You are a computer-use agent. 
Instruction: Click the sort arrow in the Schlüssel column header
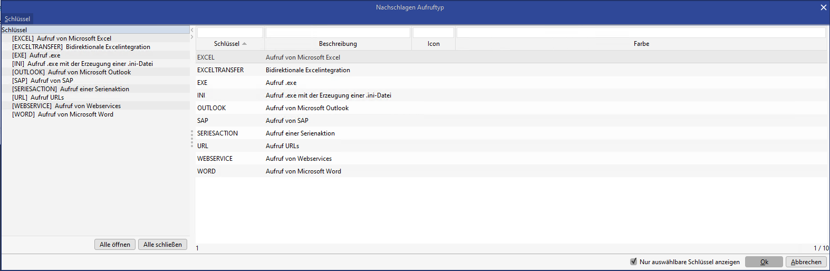245,44
